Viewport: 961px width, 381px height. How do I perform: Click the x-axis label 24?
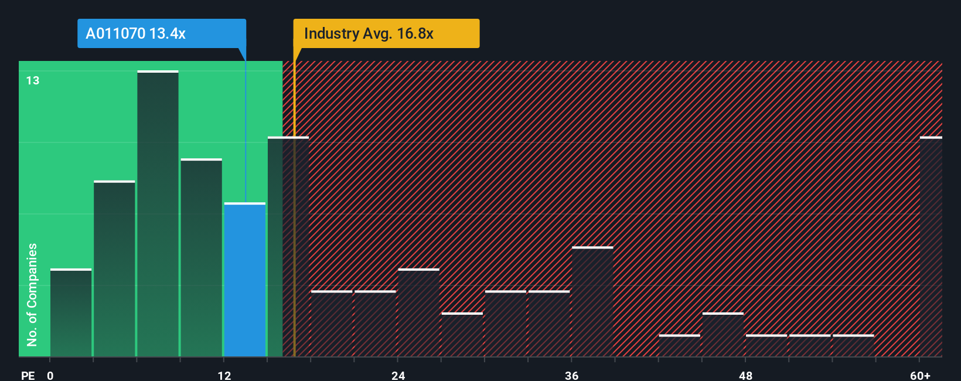[x=398, y=375]
